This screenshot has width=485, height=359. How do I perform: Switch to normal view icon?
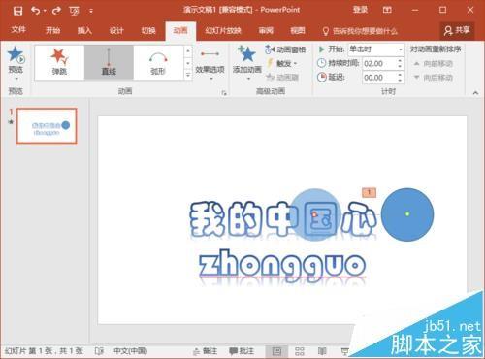[276, 351]
